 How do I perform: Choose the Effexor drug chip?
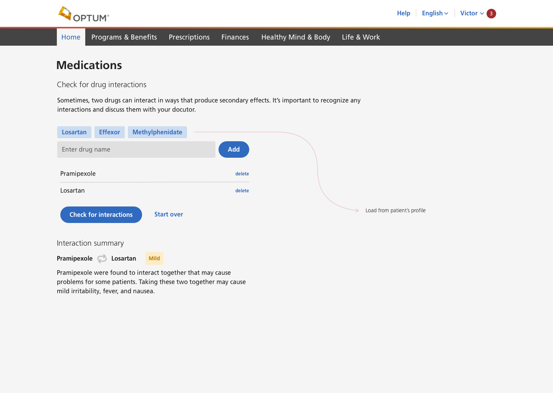109,132
